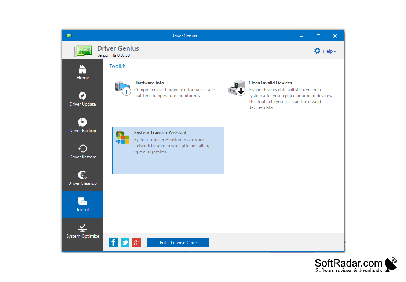Click Enter License Code button
This screenshot has width=406, height=282.
click(178, 243)
